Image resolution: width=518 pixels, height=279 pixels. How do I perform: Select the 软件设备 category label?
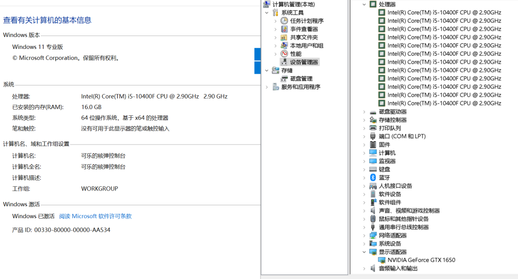click(x=390, y=194)
